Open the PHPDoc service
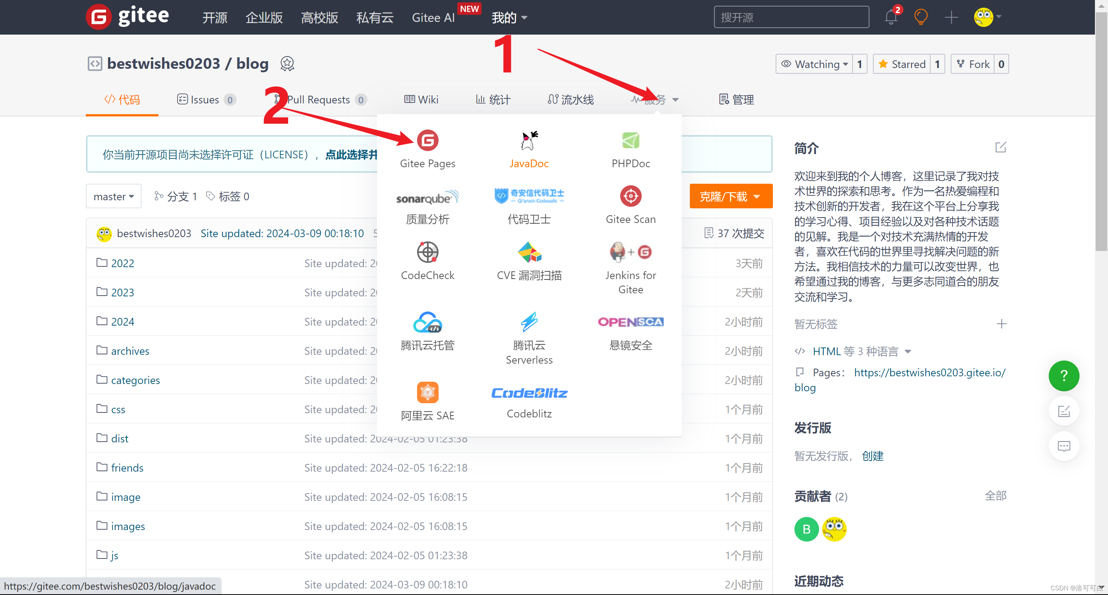The image size is (1108, 595). click(x=631, y=149)
